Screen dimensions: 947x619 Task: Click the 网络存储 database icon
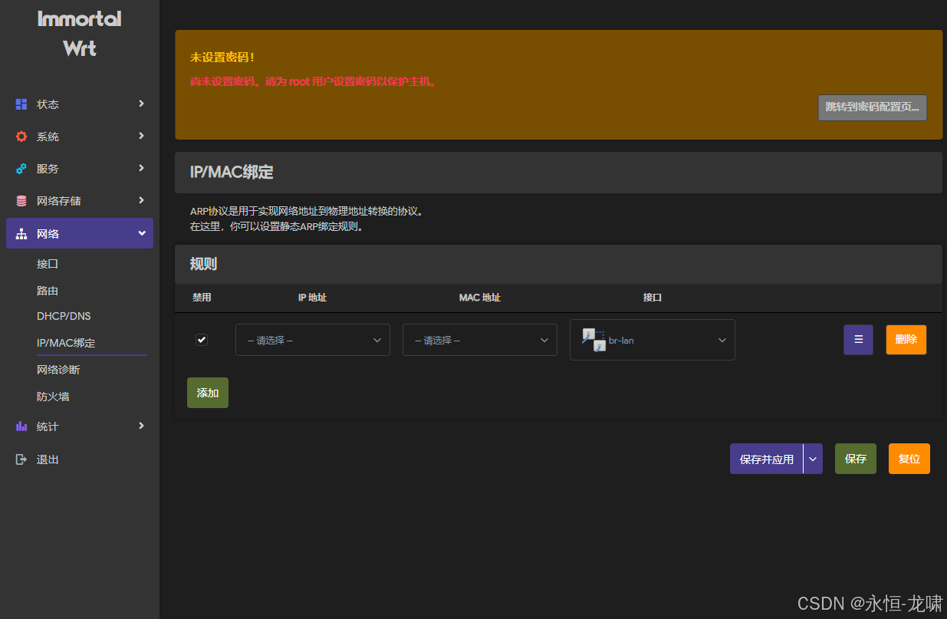tap(21, 201)
